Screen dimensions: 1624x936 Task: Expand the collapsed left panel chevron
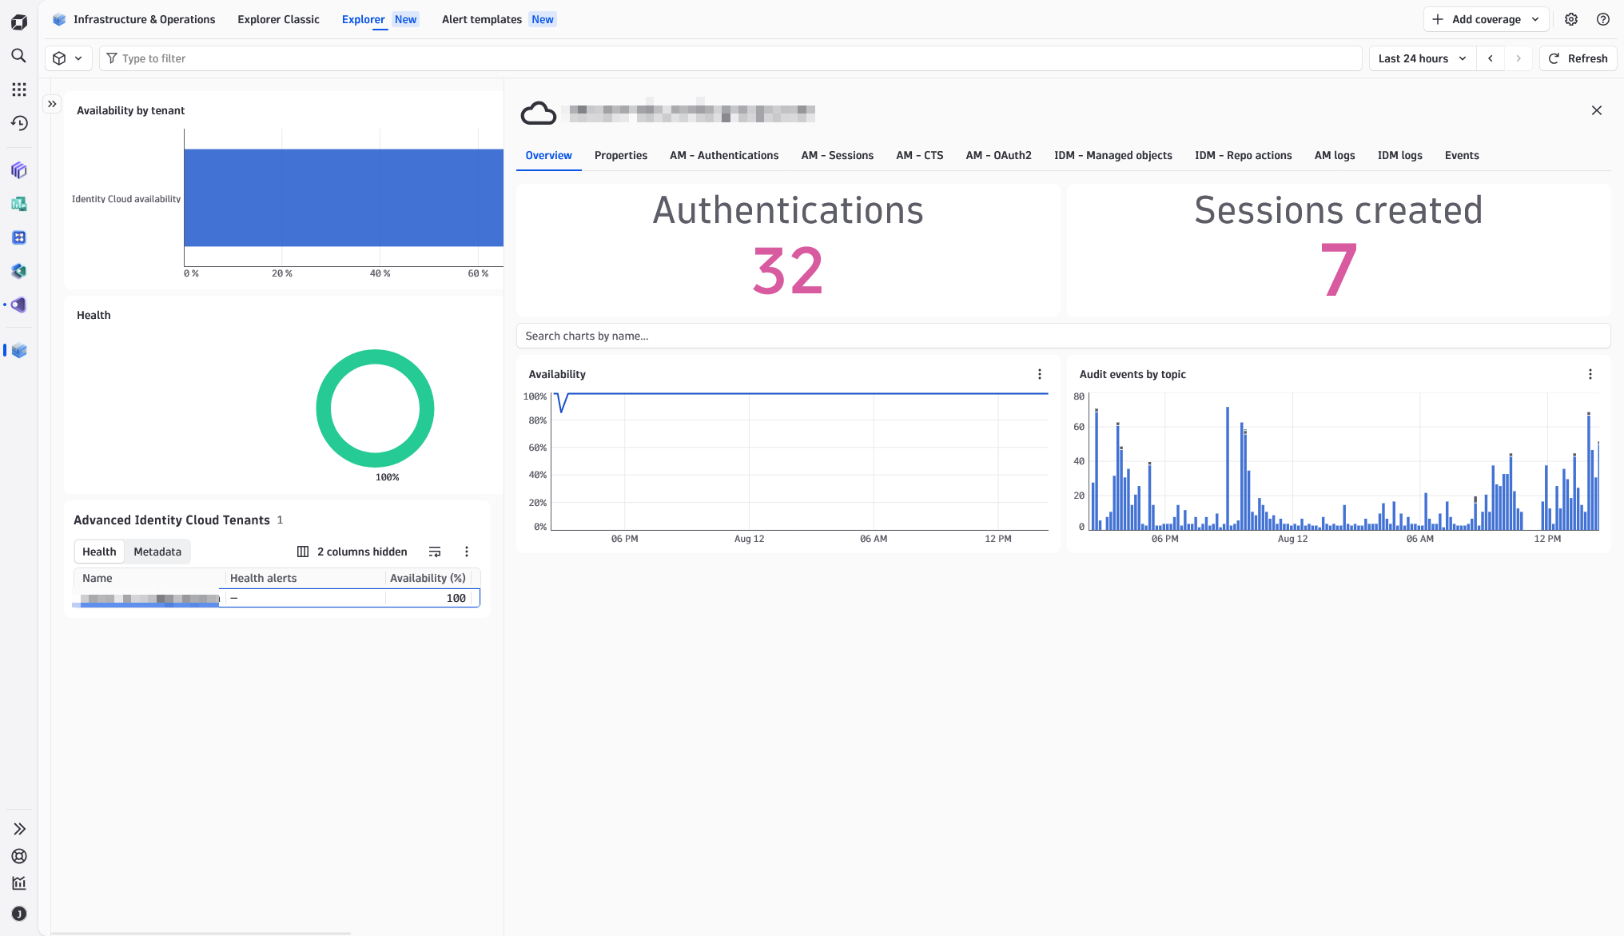coord(52,104)
